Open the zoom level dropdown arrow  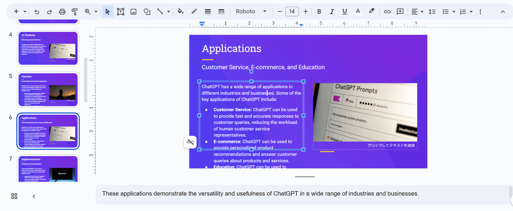(96, 12)
